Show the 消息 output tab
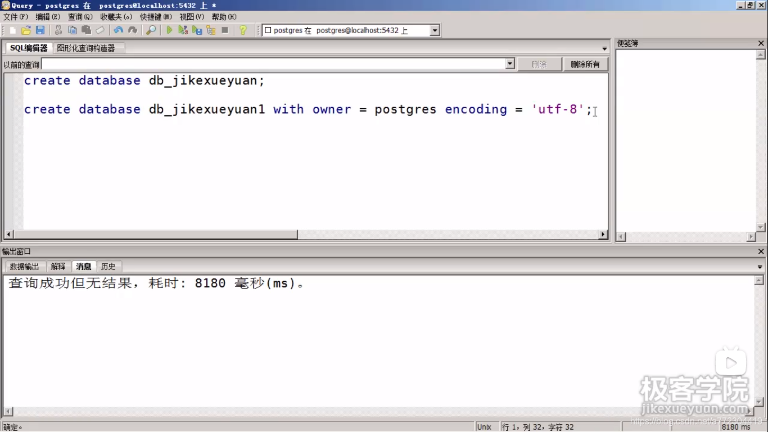This screenshot has height=432, width=768. pyautogui.click(x=84, y=267)
